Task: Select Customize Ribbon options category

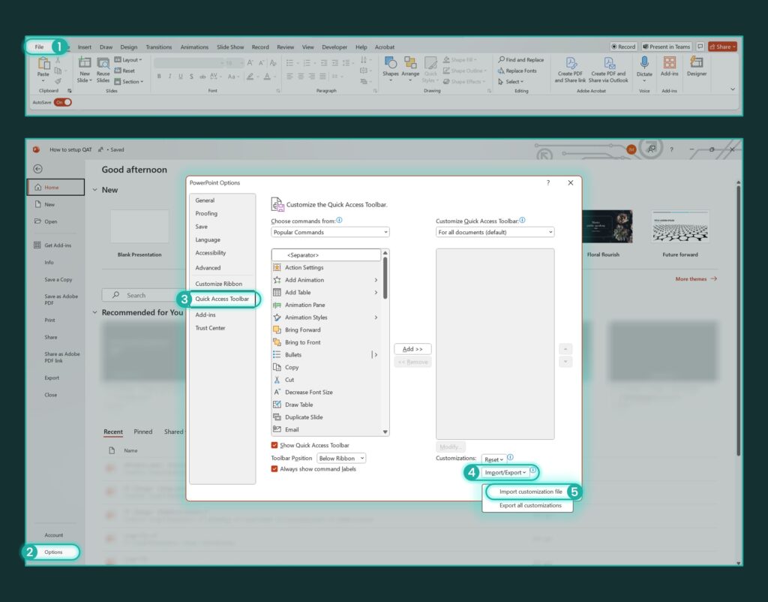Action: click(x=218, y=284)
